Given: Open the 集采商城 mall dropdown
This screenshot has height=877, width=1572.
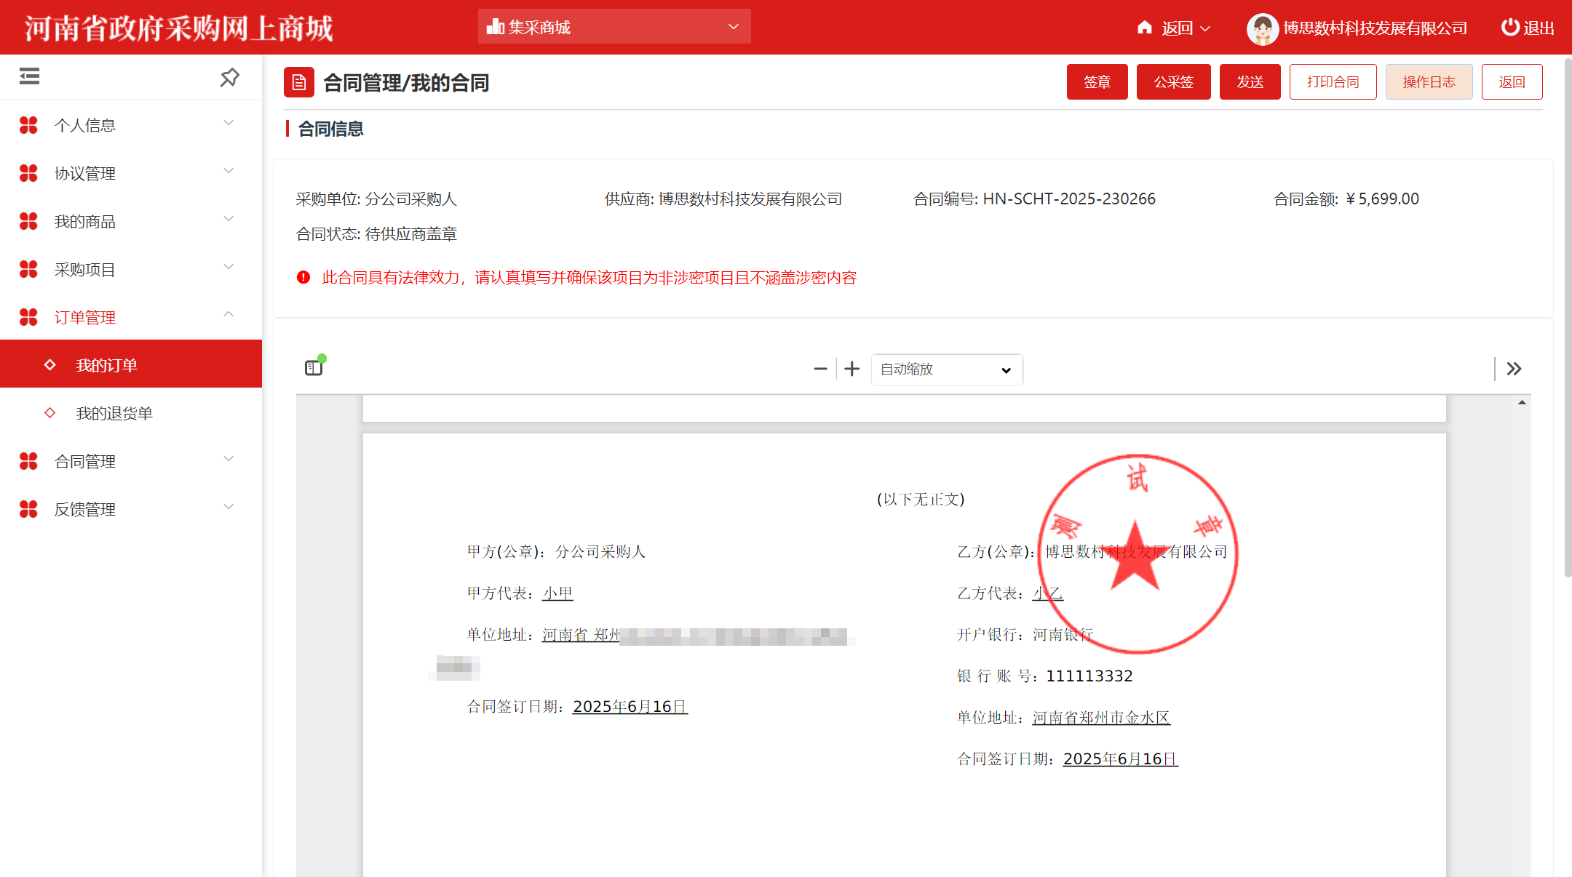Looking at the screenshot, I should click(614, 26).
